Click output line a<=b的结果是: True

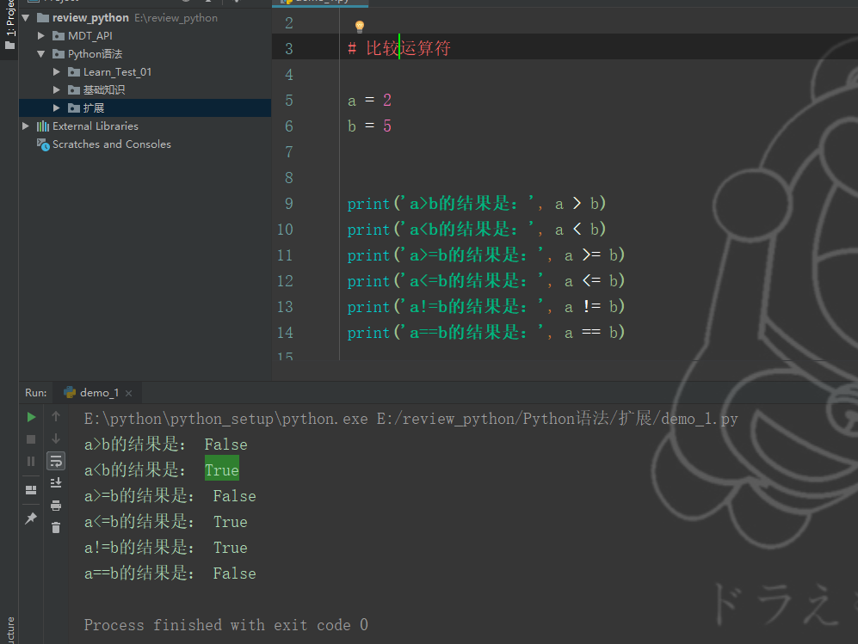point(166,522)
